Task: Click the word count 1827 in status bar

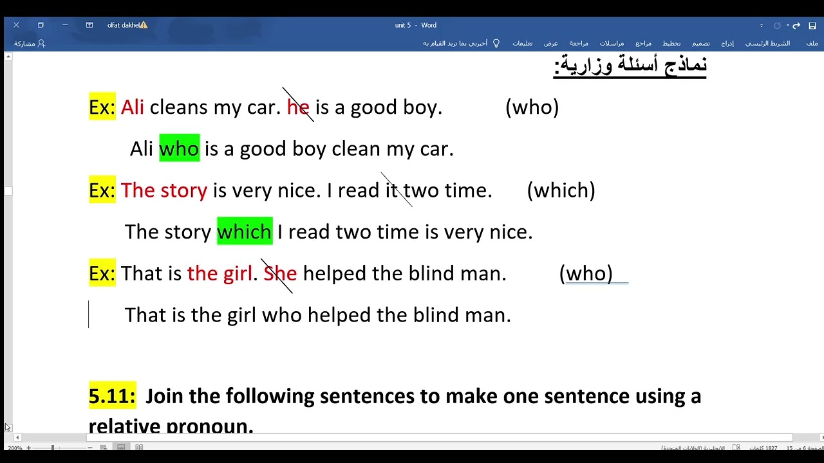Action: click(763, 448)
